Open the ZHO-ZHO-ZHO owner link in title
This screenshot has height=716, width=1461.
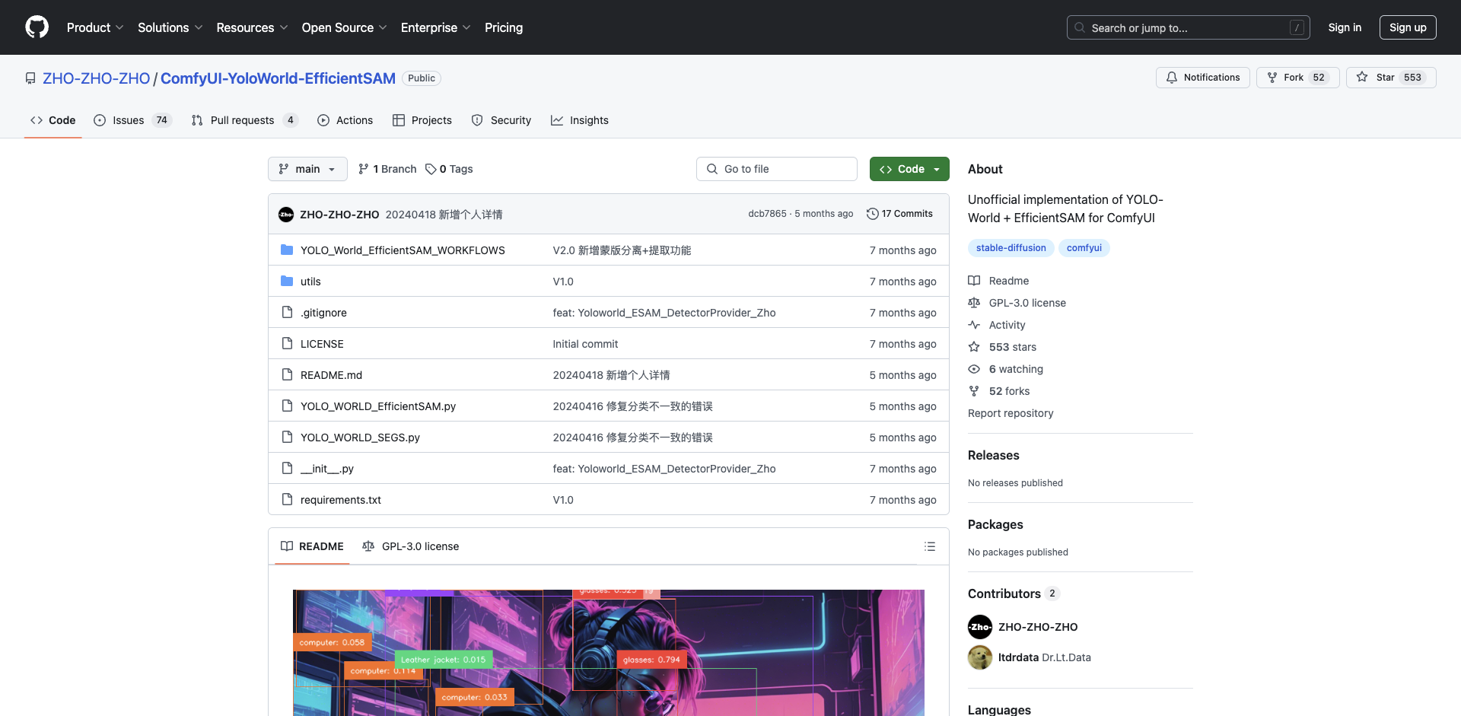tap(97, 78)
